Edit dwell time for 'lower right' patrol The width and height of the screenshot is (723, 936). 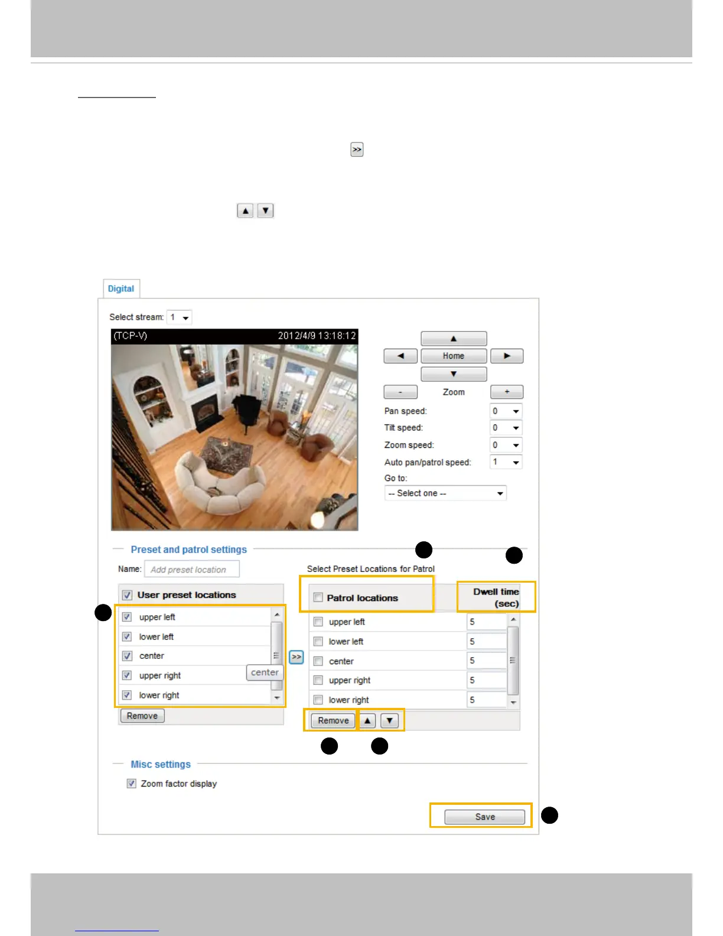point(487,700)
